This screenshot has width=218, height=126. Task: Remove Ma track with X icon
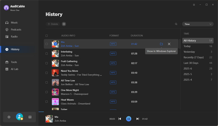tap(169, 44)
